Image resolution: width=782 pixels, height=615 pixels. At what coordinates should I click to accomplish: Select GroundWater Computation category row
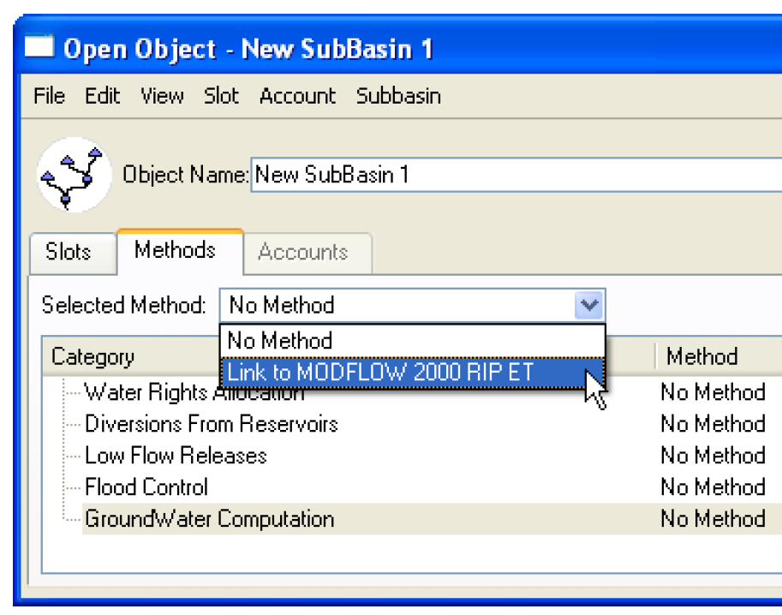click(x=432, y=519)
